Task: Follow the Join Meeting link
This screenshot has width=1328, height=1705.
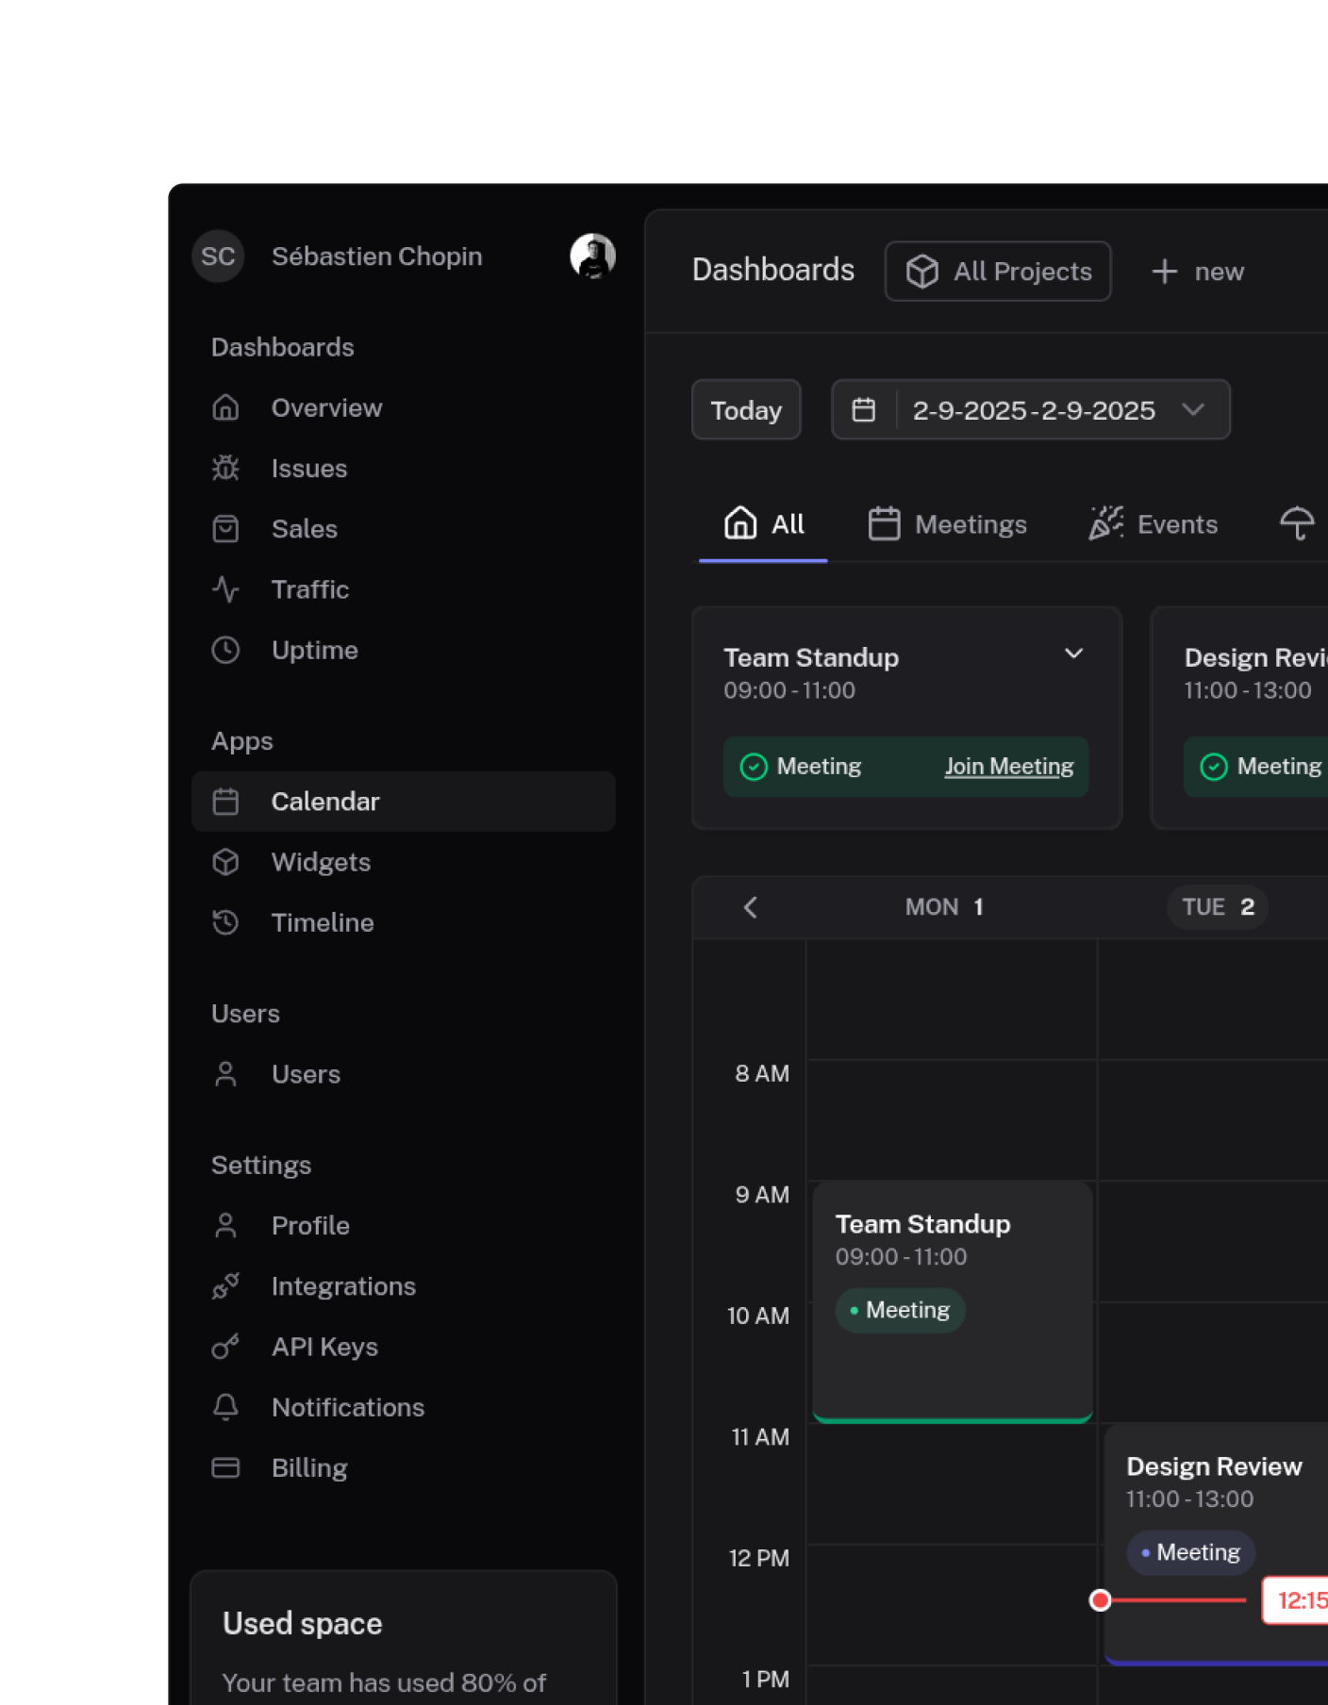Action: (x=1008, y=767)
